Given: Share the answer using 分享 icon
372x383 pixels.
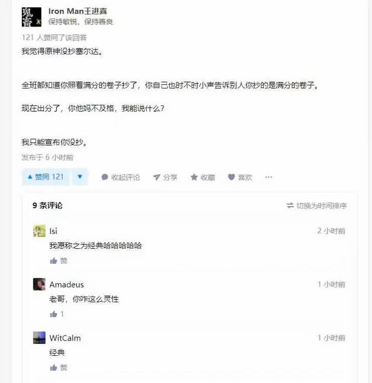Looking at the screenshot, I should click(x=165, y=177).
